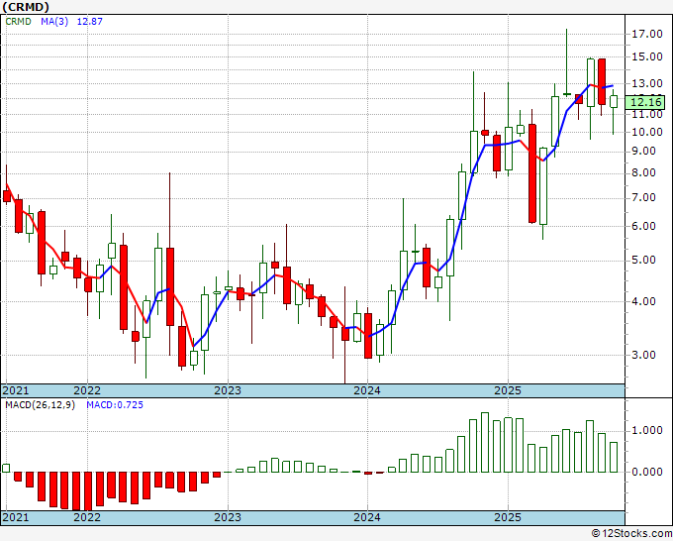This screenshot has height=541, width=673.
Task: Click the 2024 label on MACD panel axis
Action: (367, 517)
